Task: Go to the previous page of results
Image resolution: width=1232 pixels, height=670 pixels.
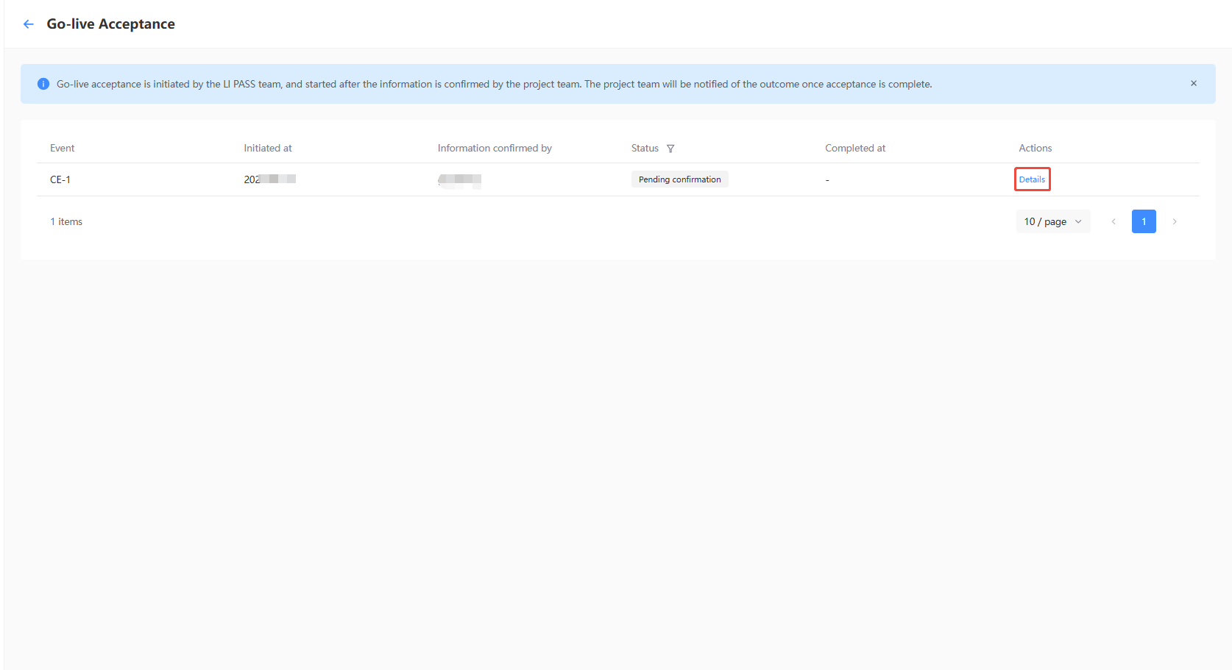Action: [x=1114, y=221]
